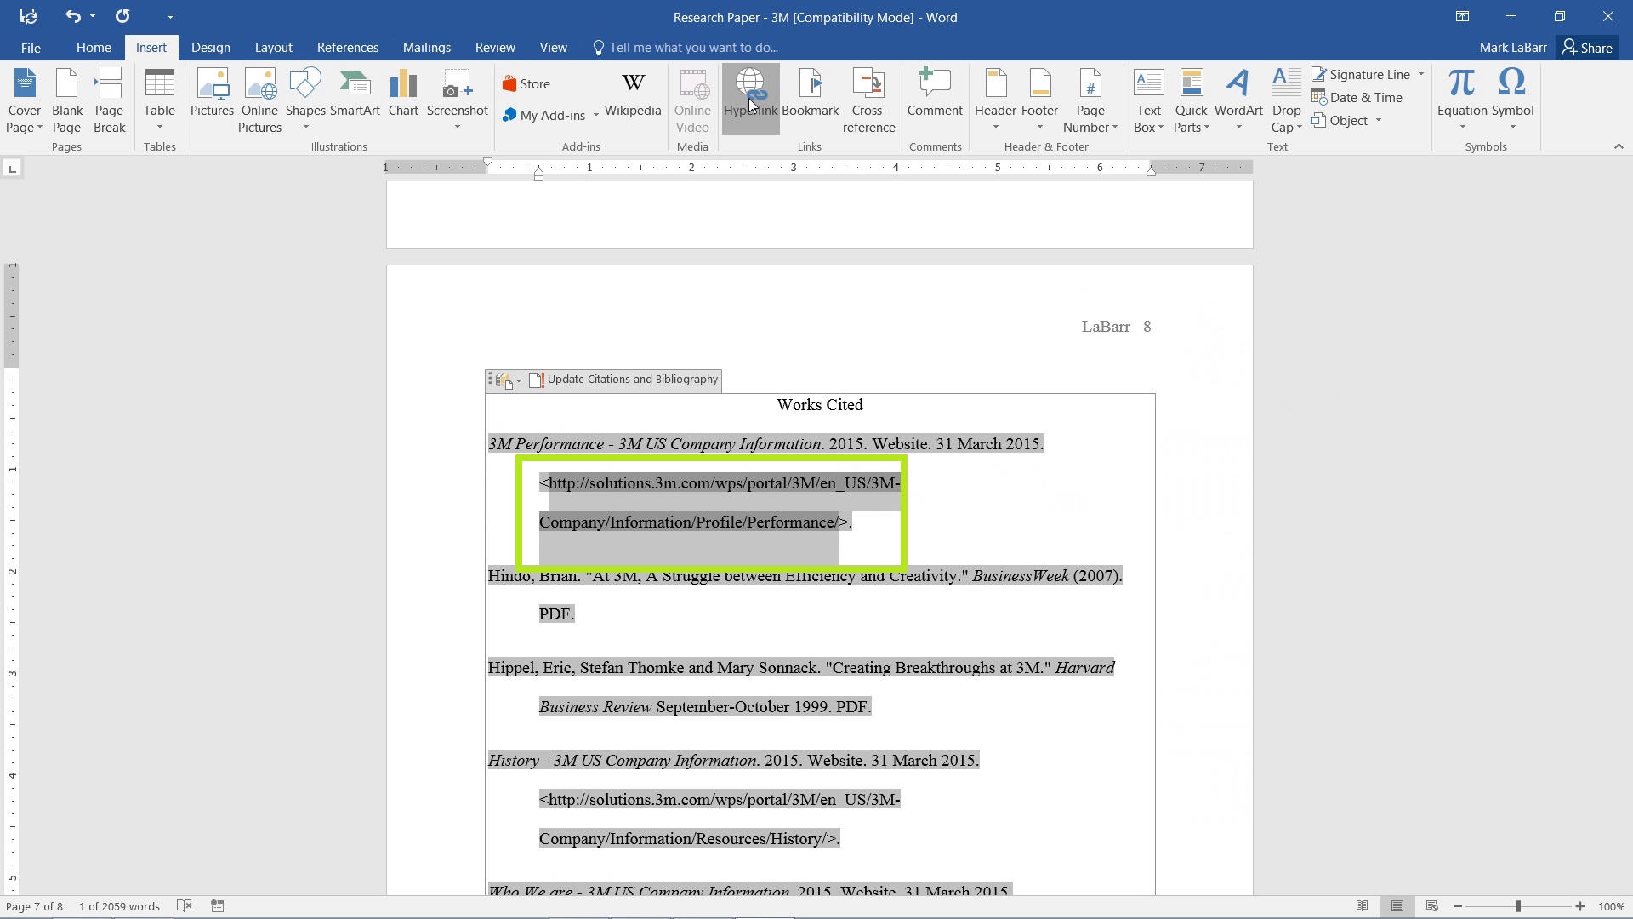Image resolution: width=1633 pixels, height=919 pixels.
Task: Click the Share button
Action: (1587, 48)
